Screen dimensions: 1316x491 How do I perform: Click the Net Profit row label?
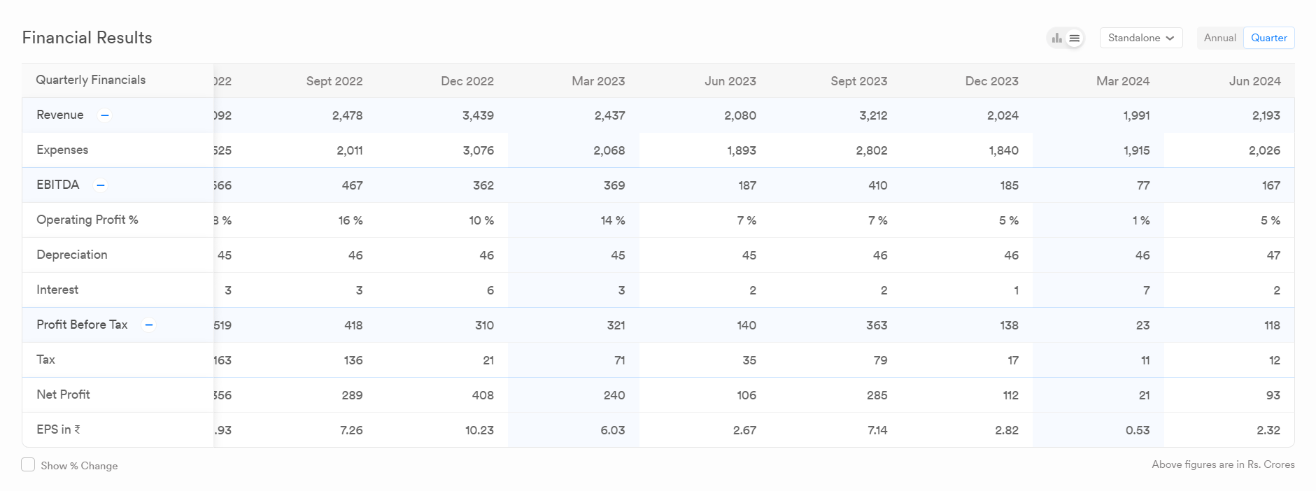[x=63, y=394]
